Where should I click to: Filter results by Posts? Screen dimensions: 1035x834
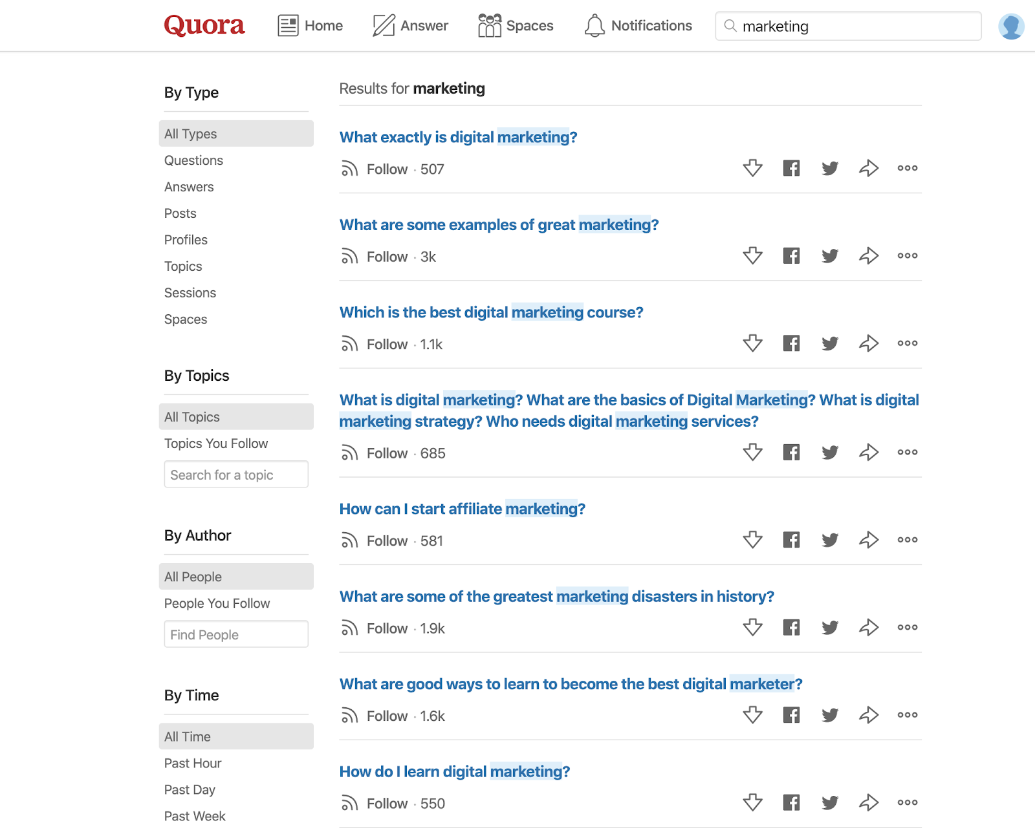[x=180, y=213]
